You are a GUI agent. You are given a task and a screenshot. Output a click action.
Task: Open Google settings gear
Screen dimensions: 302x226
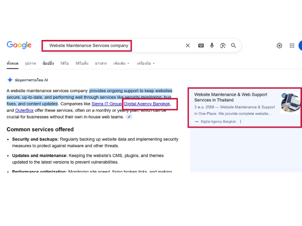click(279, 46)
